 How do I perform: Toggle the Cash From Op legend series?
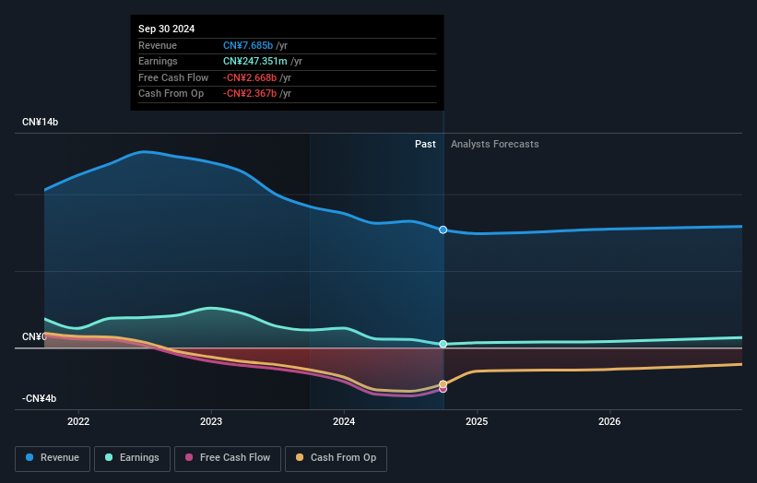(x=336, y=458)
